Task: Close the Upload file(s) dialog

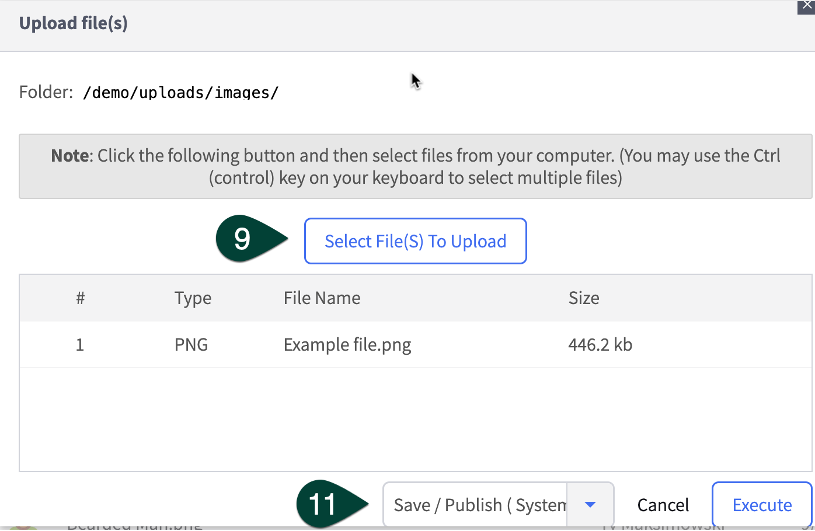Action: tap(807, 6)
